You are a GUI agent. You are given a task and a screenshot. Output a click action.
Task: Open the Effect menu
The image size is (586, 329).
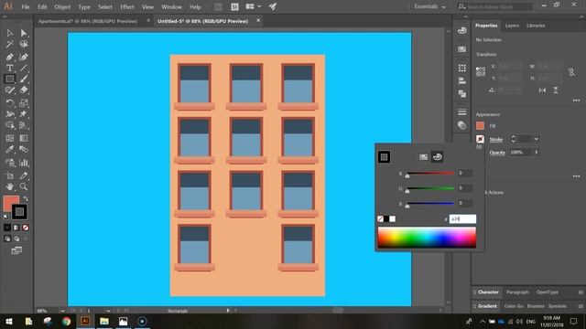[x=127, y=7]
